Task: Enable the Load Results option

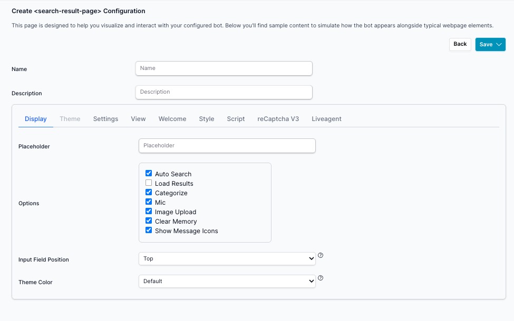Action: click(x=149, y=183)
